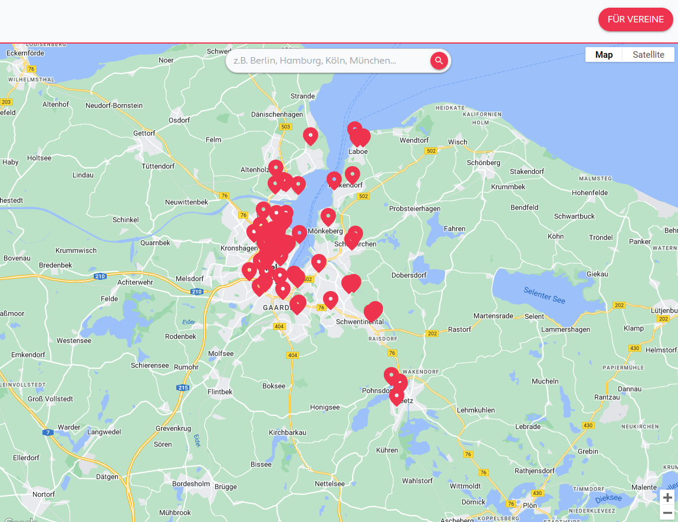
Task: Select the lowest pin at Preetz
Action: point(397,396)
